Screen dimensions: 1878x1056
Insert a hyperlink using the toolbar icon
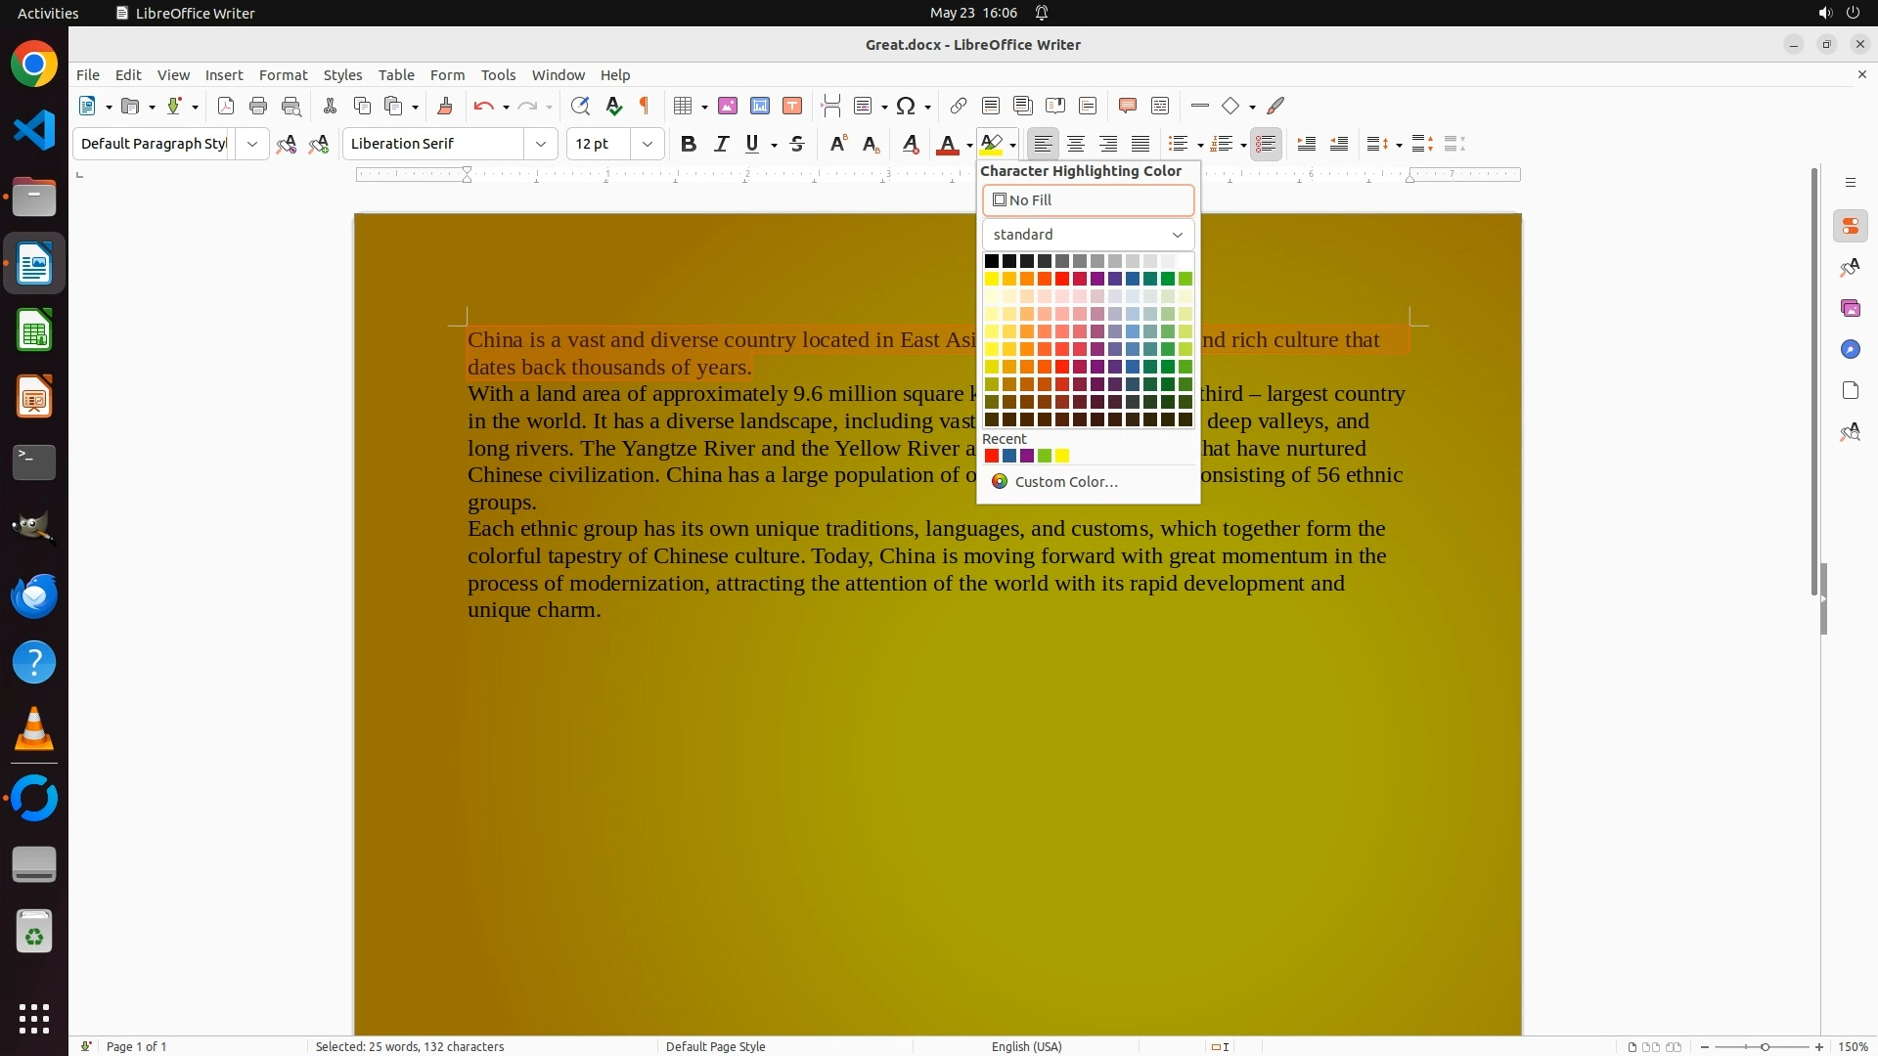pos(959,106)
